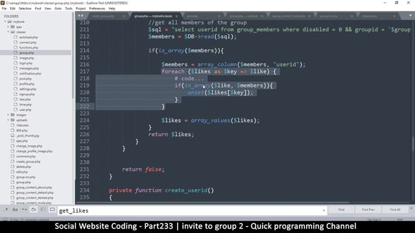Open group_content_about.php in the sidebar
Image resolution: width=415 pixels, height=233 pixels.
[34, 187]
